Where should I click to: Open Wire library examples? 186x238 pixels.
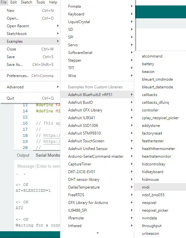97,76
